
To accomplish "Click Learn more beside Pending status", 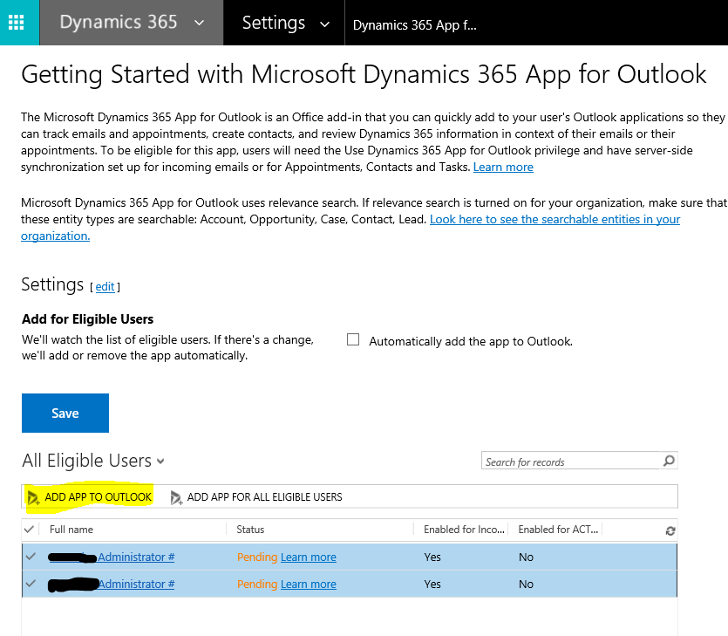I will point(307,557).
